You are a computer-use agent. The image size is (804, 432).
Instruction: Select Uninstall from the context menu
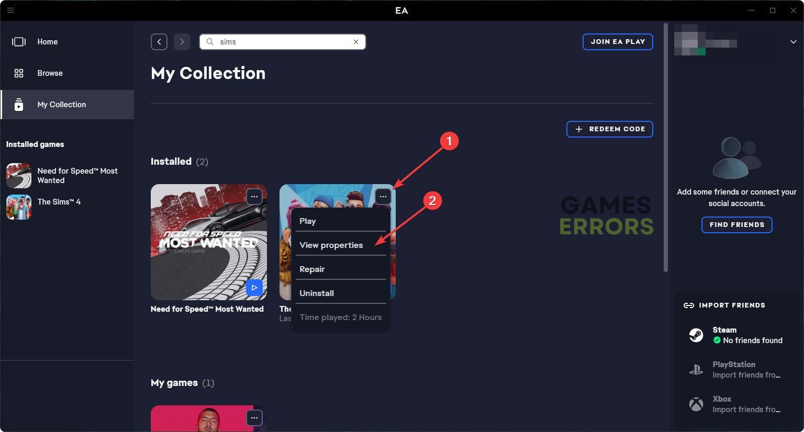pos(317,293)
